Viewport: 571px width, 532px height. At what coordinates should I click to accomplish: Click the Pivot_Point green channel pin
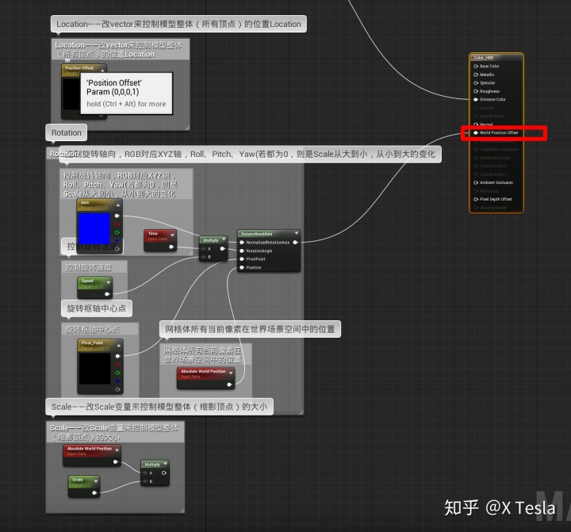click(x=117, y=373)
